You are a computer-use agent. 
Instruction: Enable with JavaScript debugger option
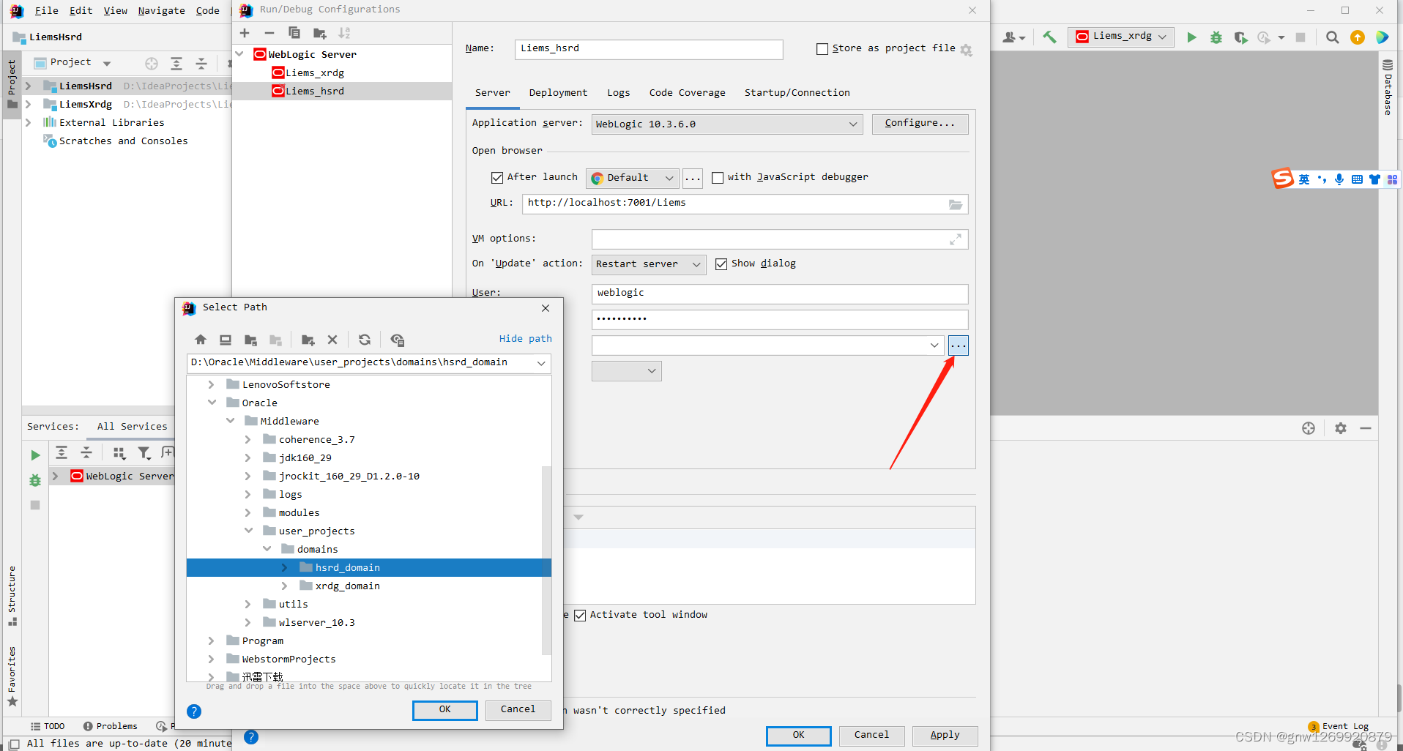pos(718,177)
